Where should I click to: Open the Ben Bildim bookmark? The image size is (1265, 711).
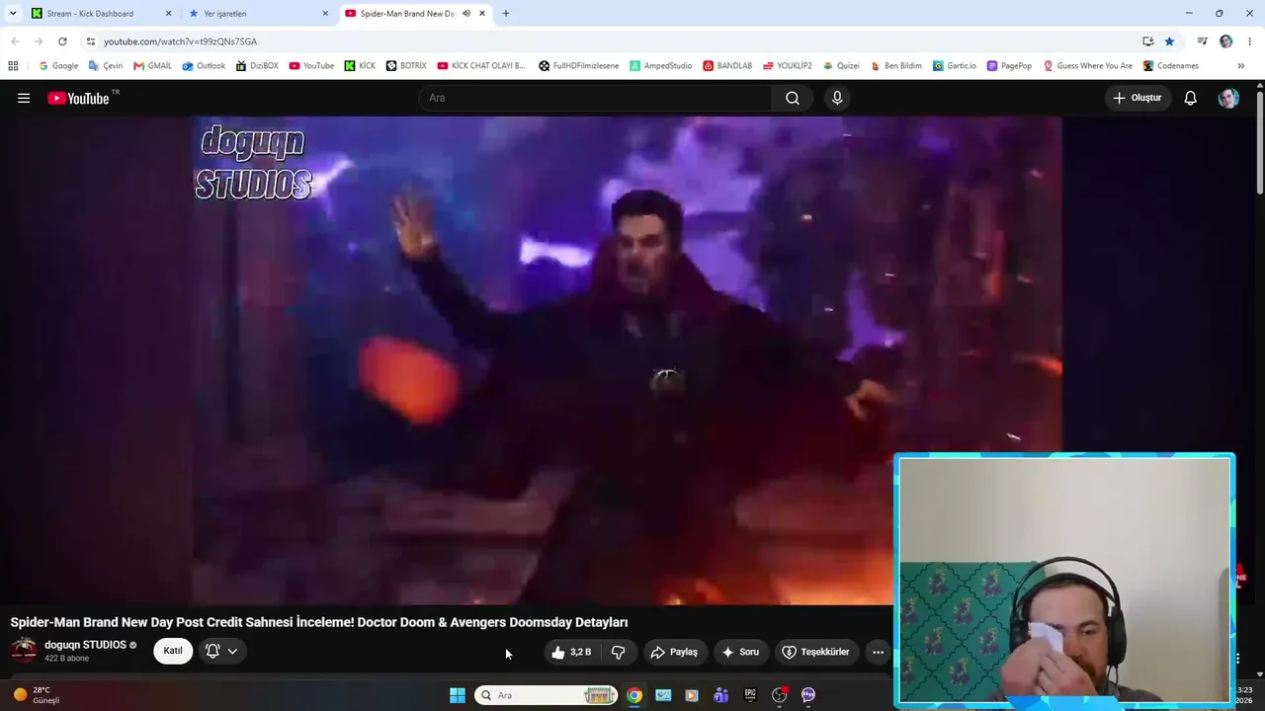[895, 66]
